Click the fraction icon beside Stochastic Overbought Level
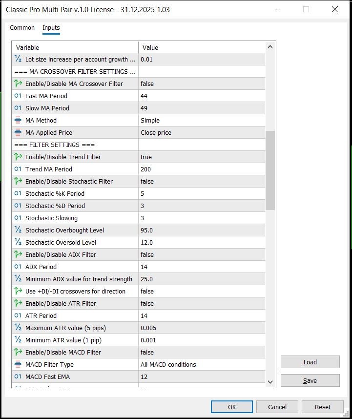The image size is (352, 419). click(18, 230)
